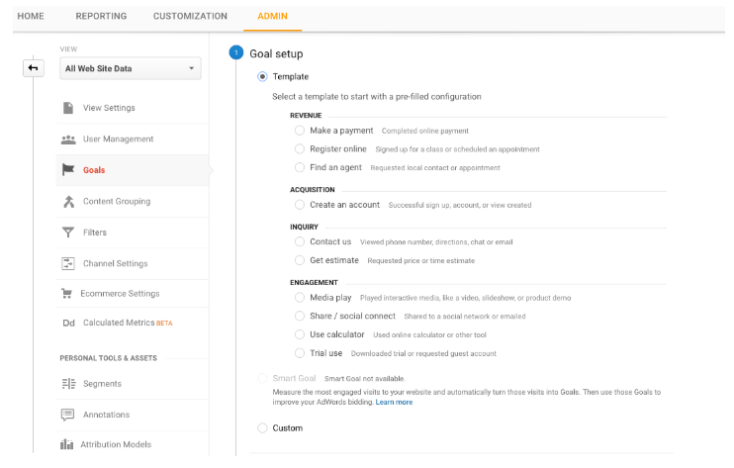Viewport: 734px width, 468px height.
Task: Open the Customization tab
Action: 190,16
